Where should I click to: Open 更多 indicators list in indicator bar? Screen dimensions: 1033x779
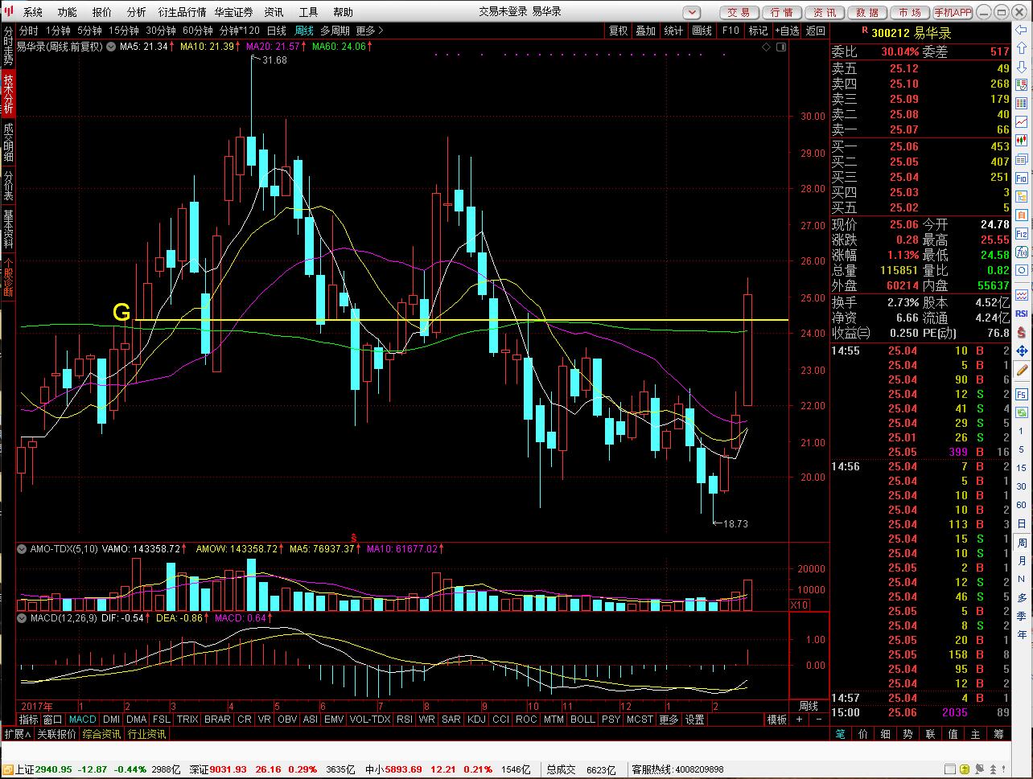point(669,720)
